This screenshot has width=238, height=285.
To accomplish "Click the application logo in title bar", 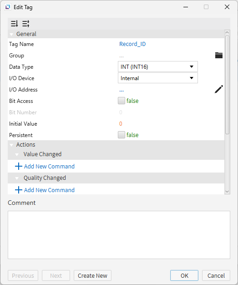I will click(8, 7).
